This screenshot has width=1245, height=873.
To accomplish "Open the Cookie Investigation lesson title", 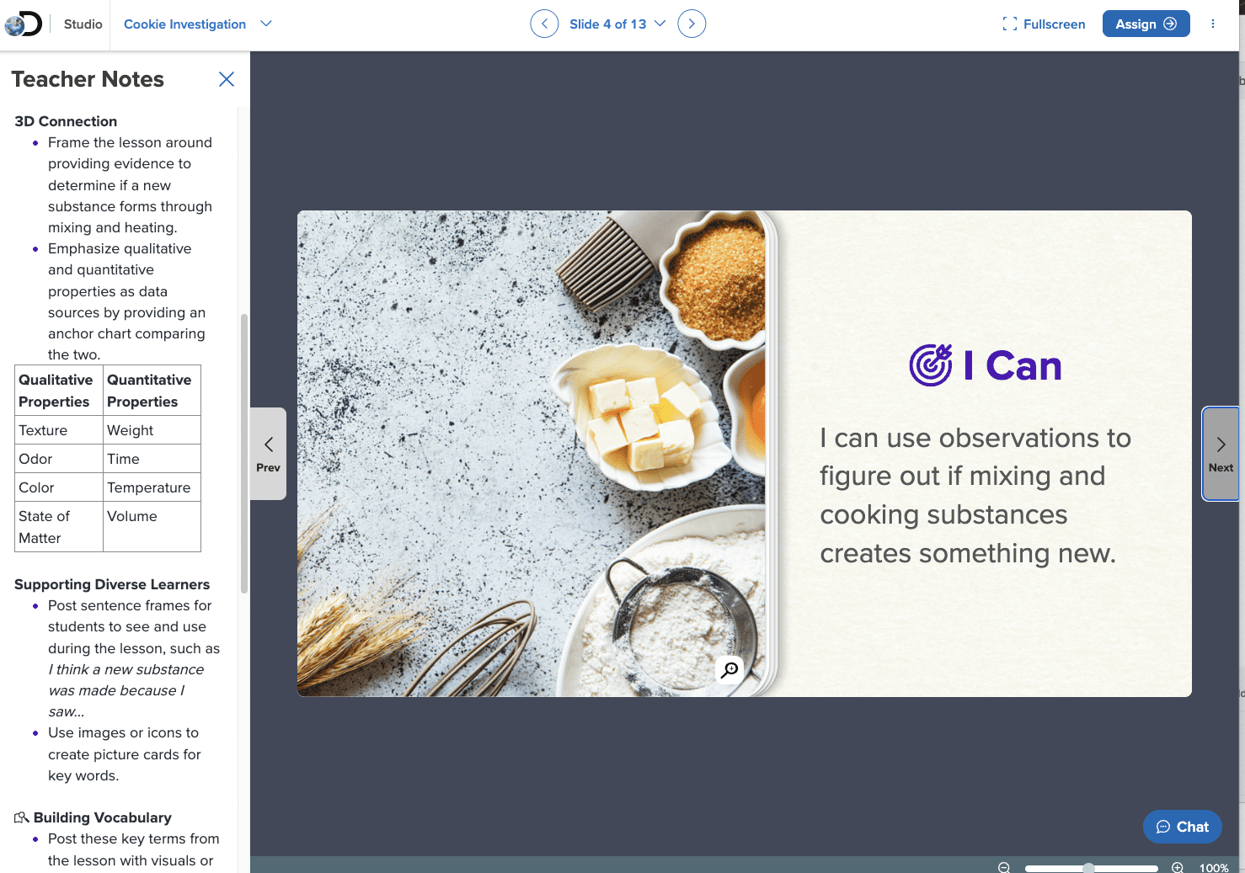I will pos(184,24).
